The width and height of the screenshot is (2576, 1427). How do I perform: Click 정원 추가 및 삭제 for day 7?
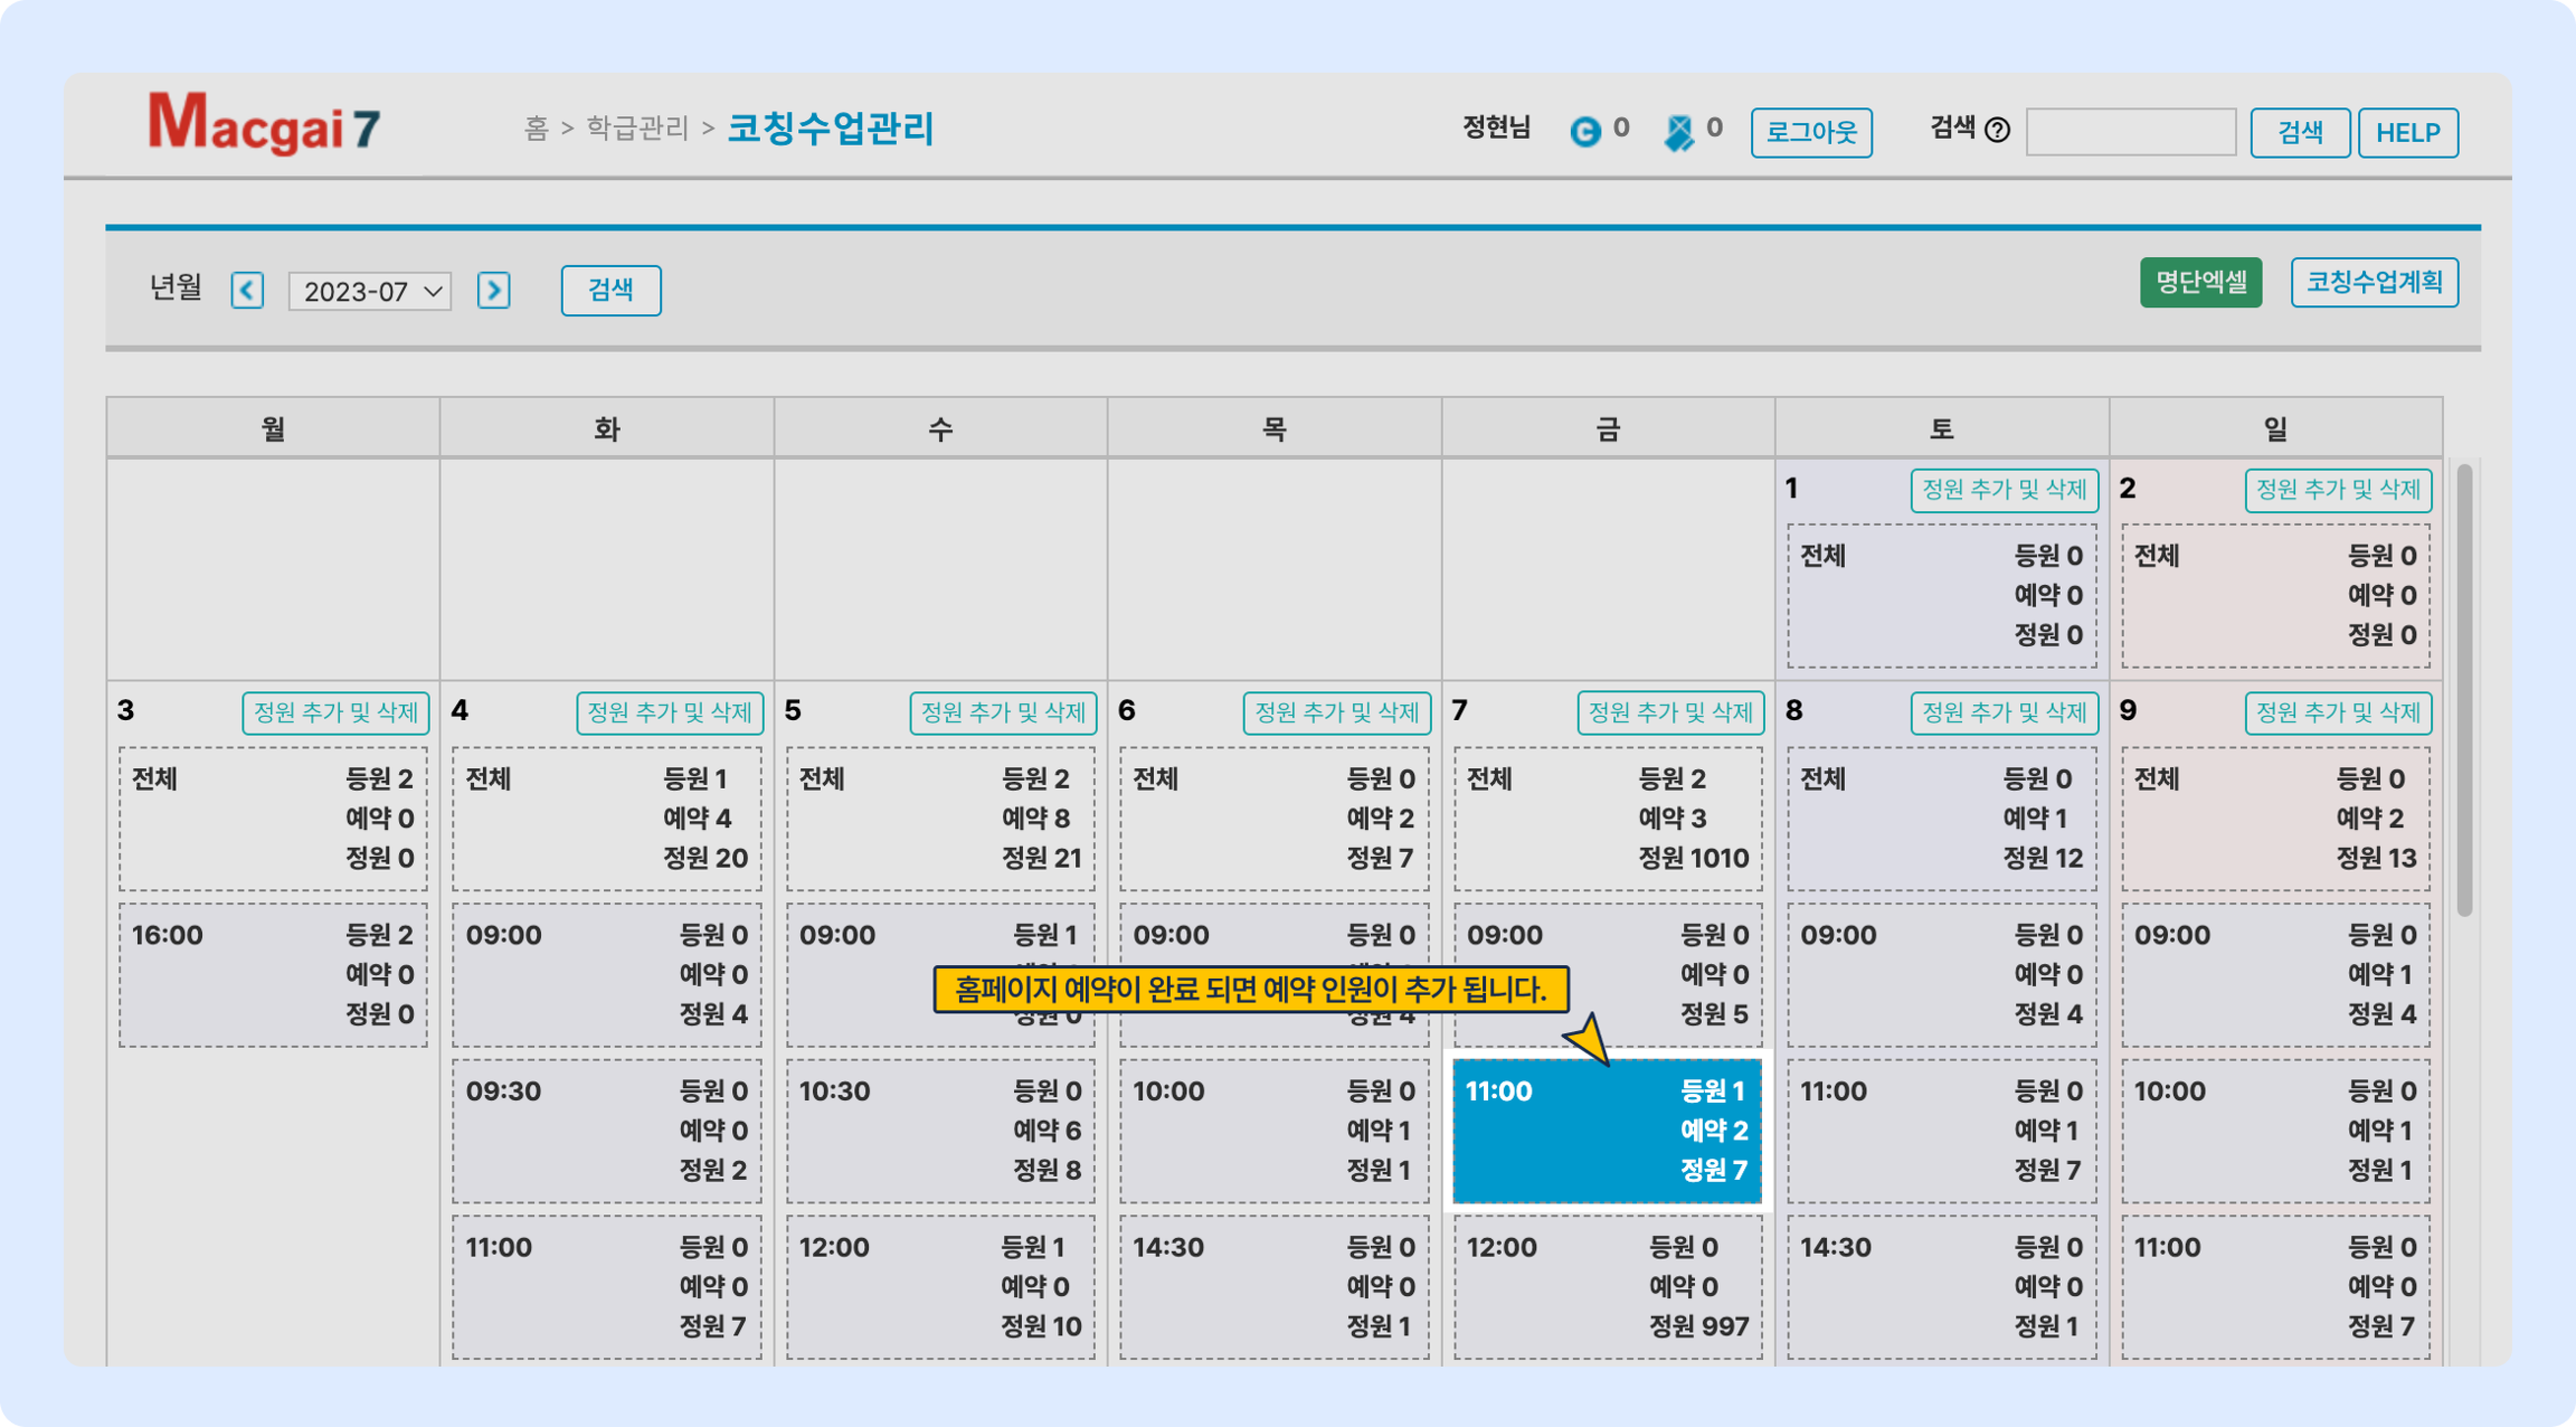tap(1670, 713)
